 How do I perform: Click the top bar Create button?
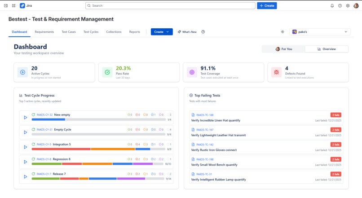(267, 5)
